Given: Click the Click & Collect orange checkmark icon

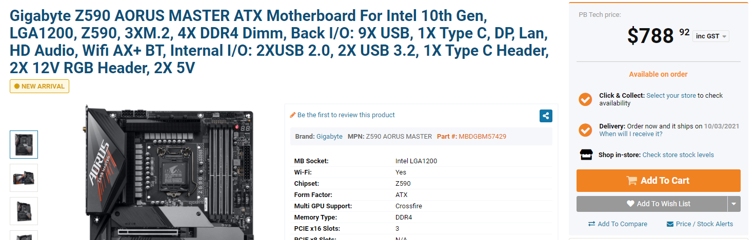Looking at the screenshot, I should coord(585,99).
